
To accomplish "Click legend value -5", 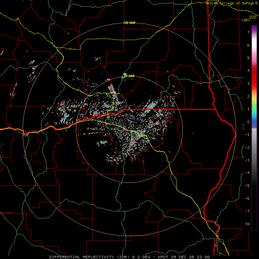I will click(247, 186).
